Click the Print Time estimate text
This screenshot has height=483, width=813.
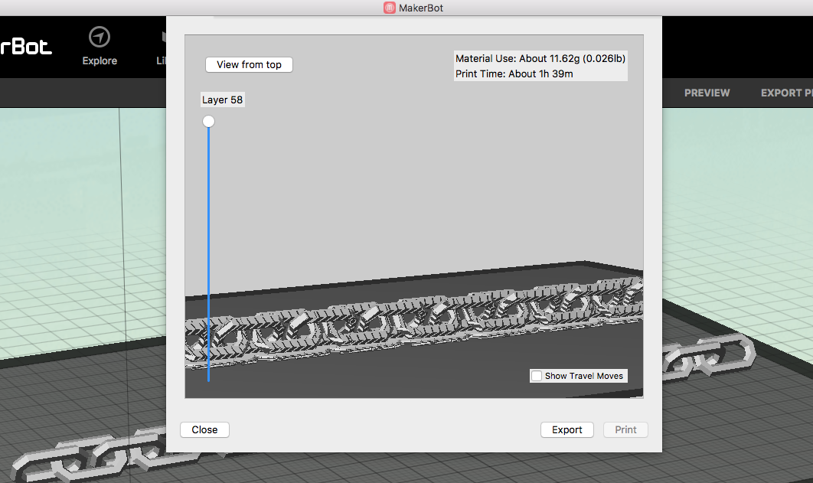pyautogui.click(x=514, y=73)
